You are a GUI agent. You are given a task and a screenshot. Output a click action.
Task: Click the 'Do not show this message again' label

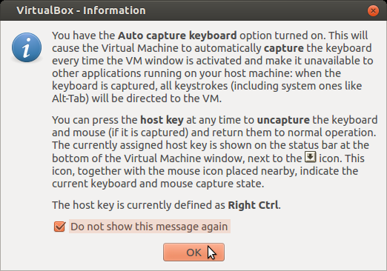(149, 227)
